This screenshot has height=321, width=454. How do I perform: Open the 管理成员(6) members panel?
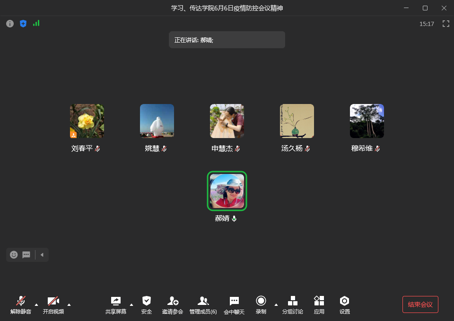pyautogui.click(x=203, y=304)
